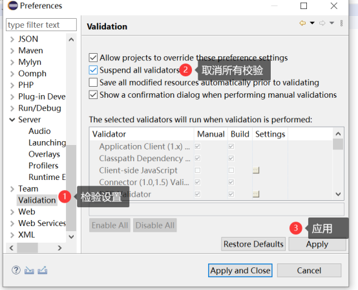Click the forward navigation arrow icon
The width and height of the screenshot is (358, 290).
(x=322, y=23)
